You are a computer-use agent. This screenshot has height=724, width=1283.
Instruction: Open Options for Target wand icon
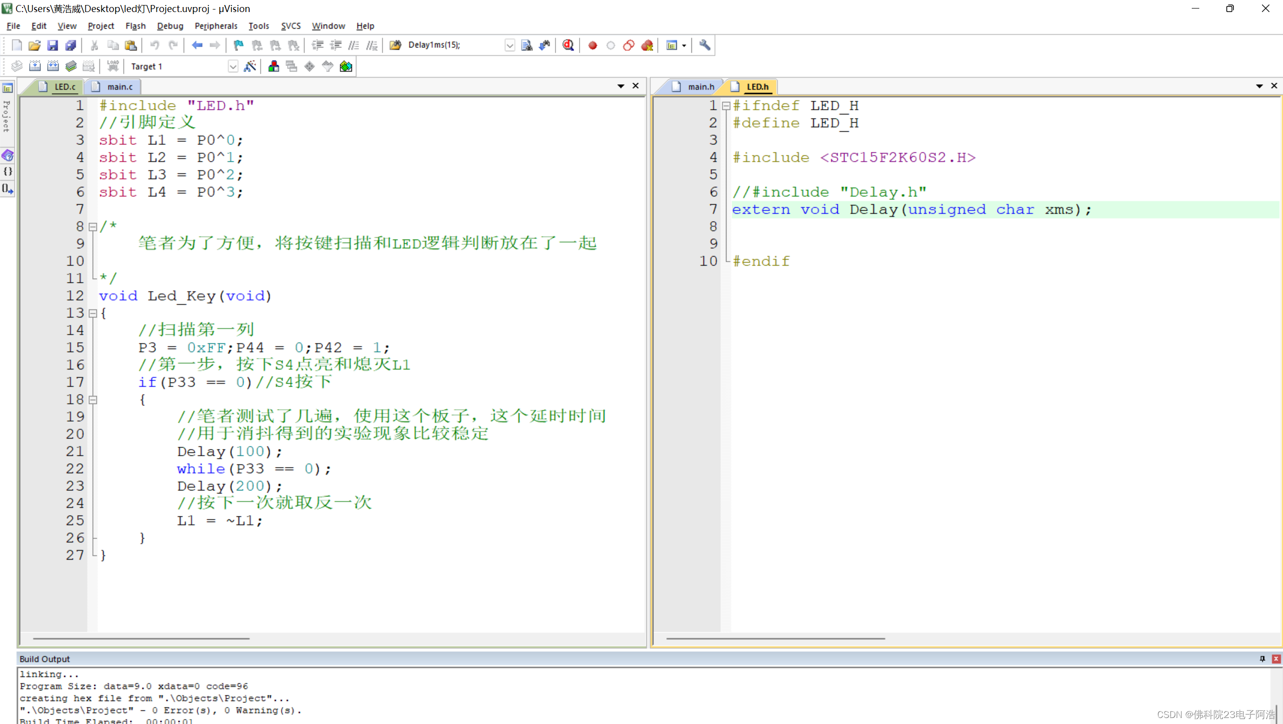250,66
